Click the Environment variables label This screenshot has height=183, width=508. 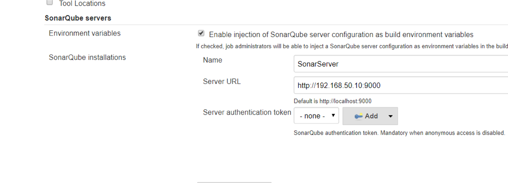click(x=85, y=33)
